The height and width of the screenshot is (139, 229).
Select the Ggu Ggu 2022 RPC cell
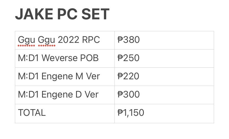tap(65, 40)
